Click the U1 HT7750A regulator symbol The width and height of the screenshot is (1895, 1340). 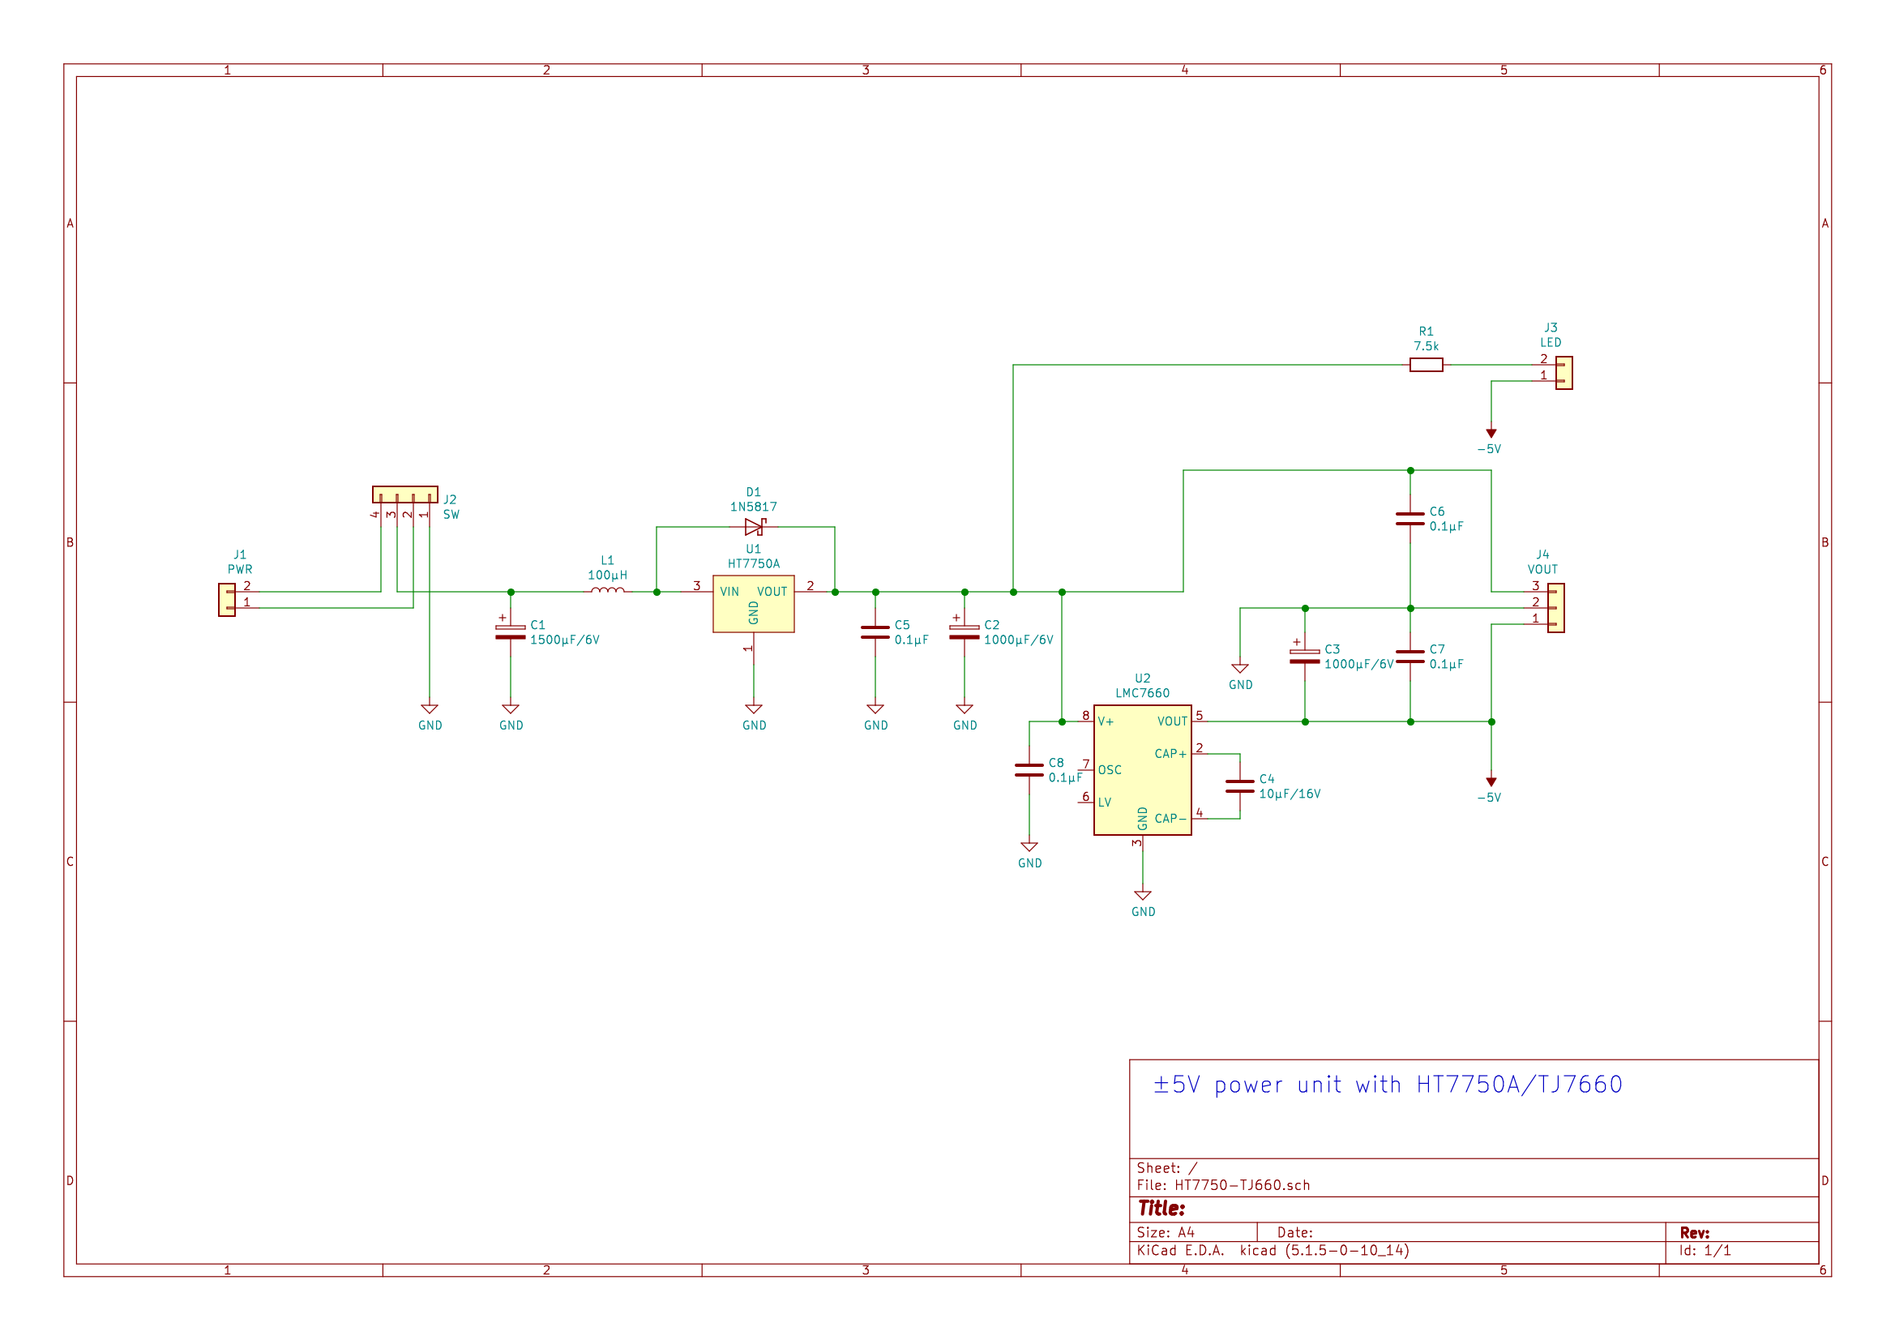coord(753,604)
